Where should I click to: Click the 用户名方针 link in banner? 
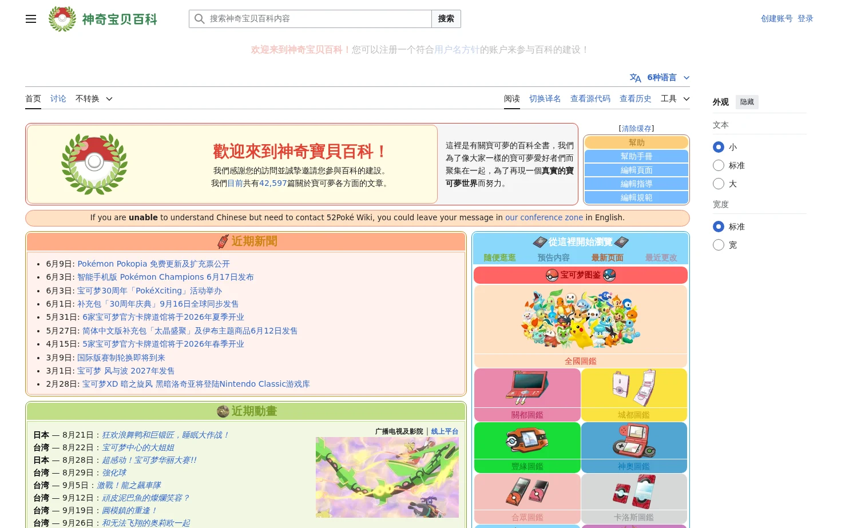[x=457, y=50]
